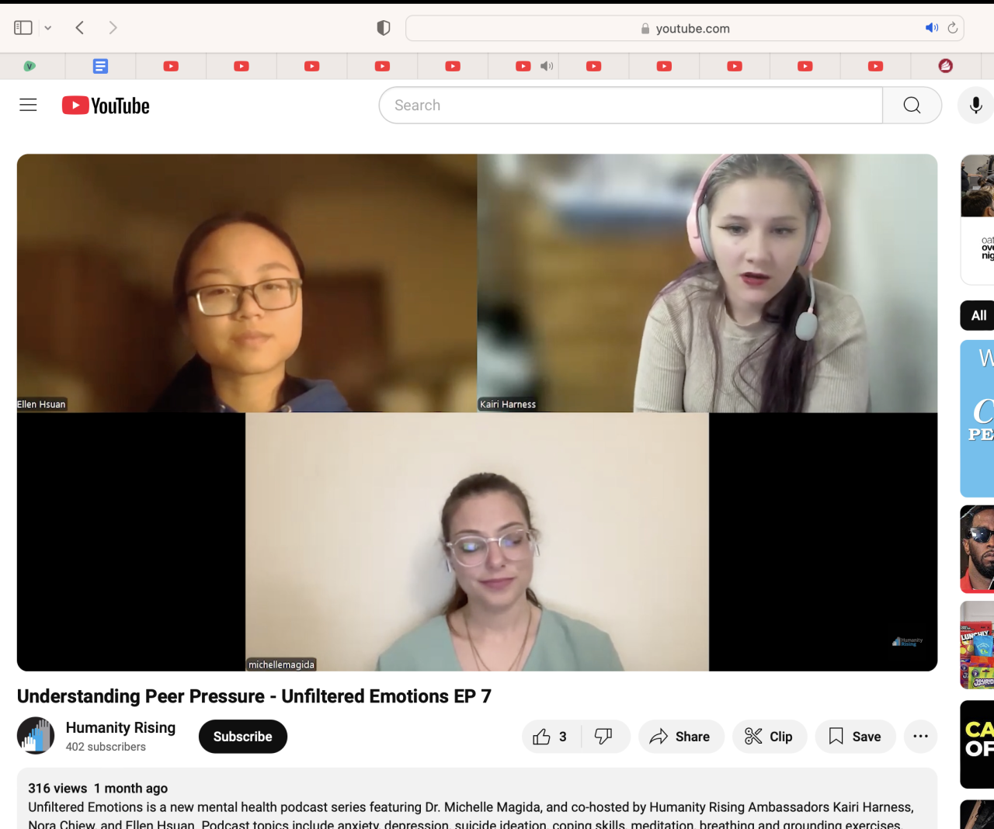
Task: Focus the youtube.com address bar
Action: click(685, 29)
